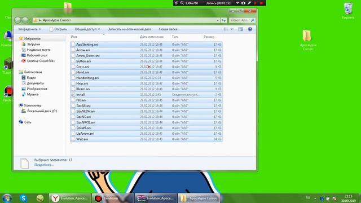Screen dimensions: 361x203
Task: Click the Bandicam magnifier resolution icon
Action: 182,3
